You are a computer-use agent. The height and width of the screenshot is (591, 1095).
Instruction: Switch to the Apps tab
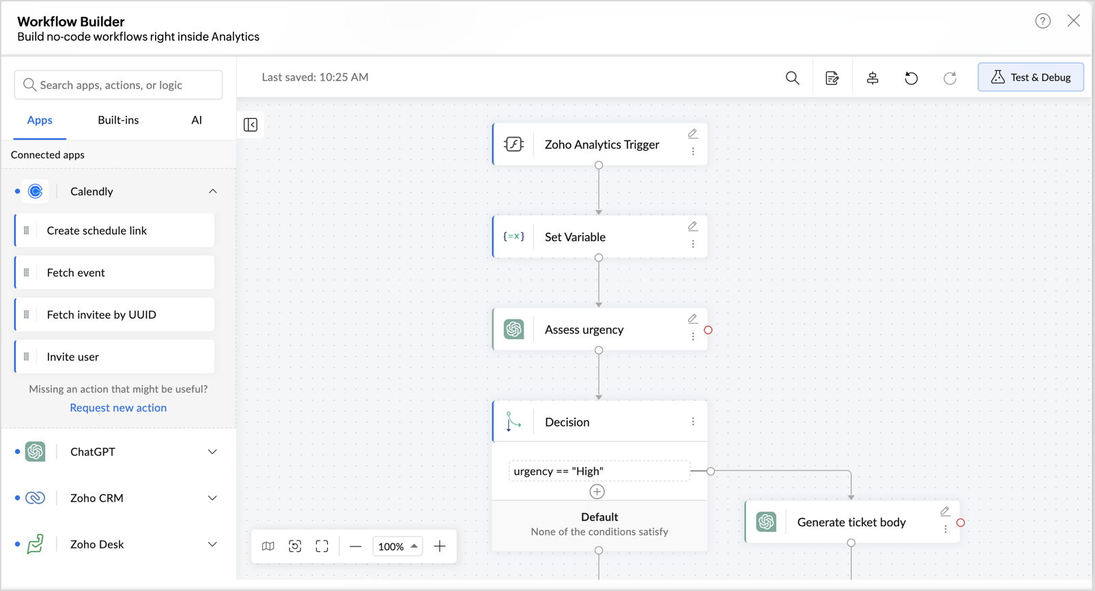(40, 120)
